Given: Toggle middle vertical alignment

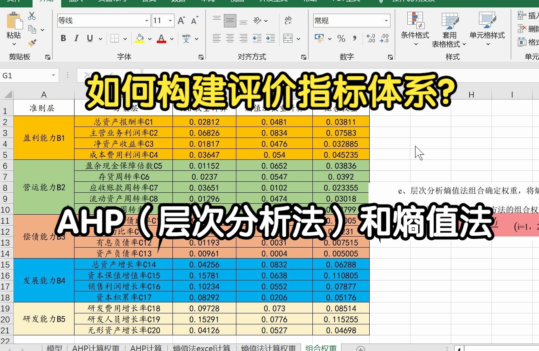Looking at the screenshot, I should [230, 20].
